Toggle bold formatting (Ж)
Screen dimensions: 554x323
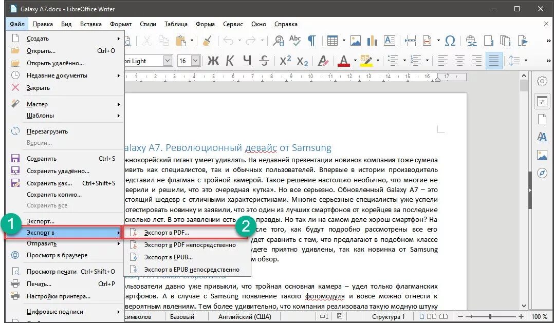click(x=213, y=61)
